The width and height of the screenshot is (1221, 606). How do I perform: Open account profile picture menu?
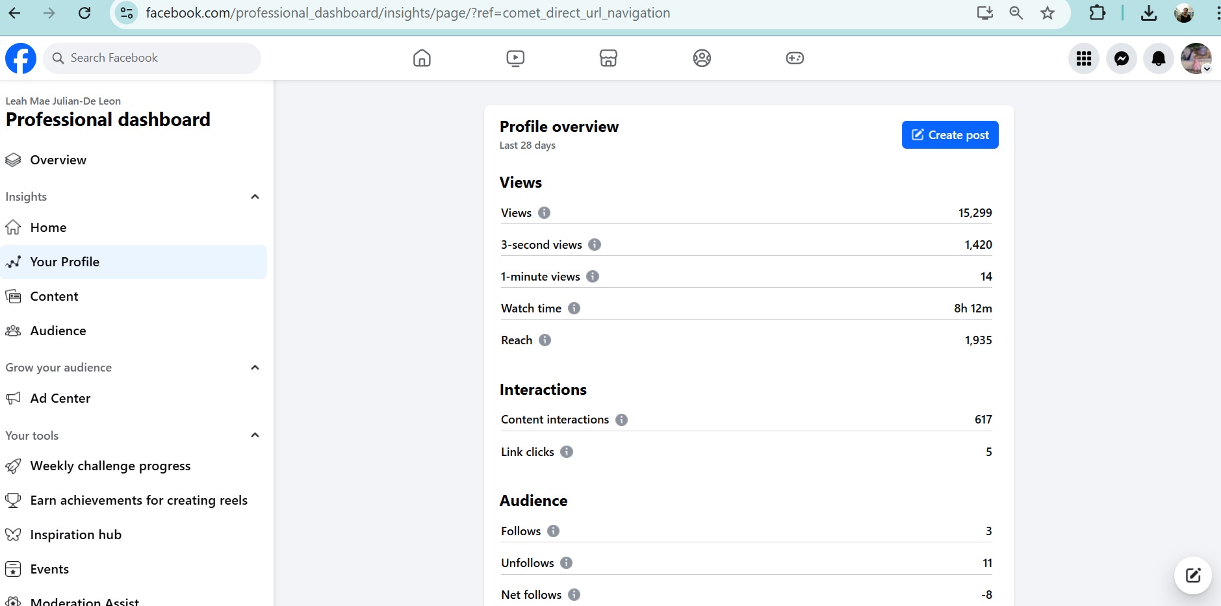point(1196,58)
